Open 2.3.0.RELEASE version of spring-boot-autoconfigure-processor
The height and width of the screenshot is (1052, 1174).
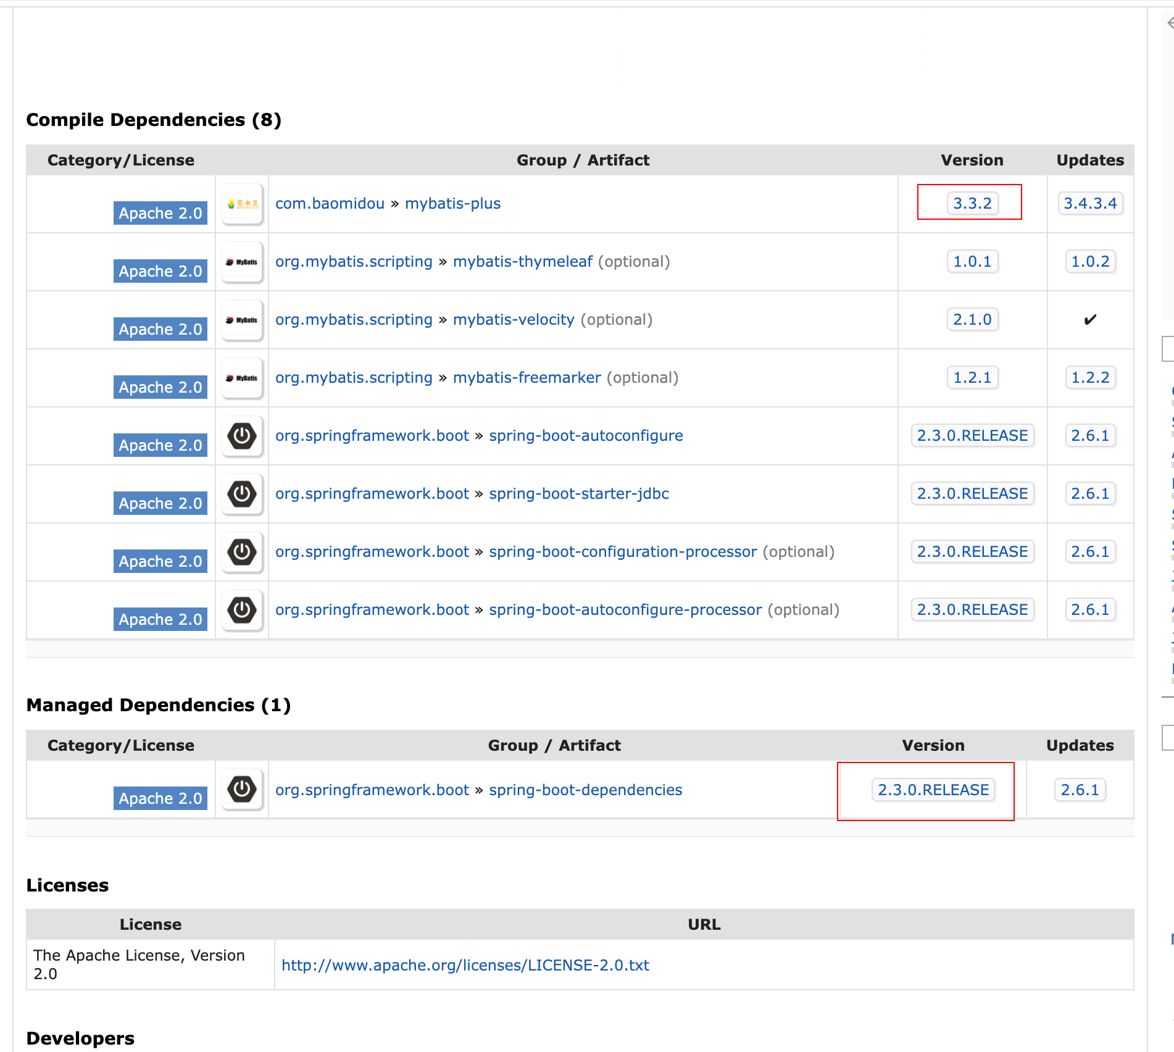click(972, 609)
